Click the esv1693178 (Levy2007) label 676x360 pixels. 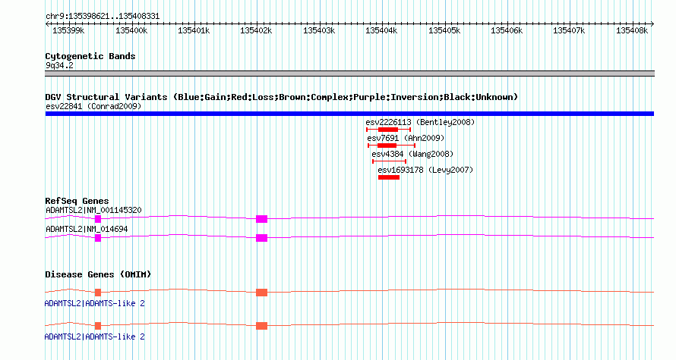click(x=425, y=170)
